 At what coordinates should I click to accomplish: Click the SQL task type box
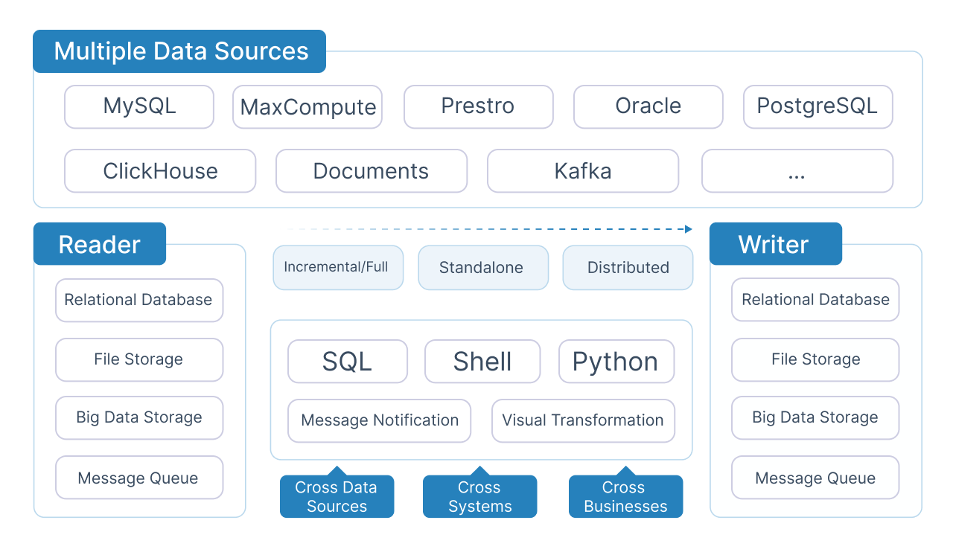click(x=348, y=362)
